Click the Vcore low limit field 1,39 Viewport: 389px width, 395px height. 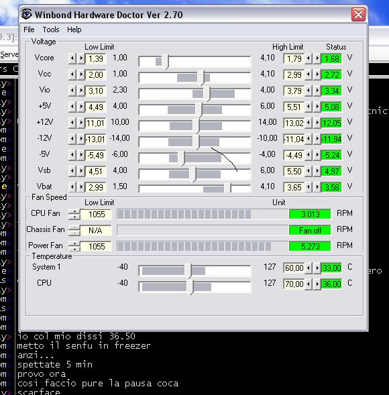click(x=95, y=59)
